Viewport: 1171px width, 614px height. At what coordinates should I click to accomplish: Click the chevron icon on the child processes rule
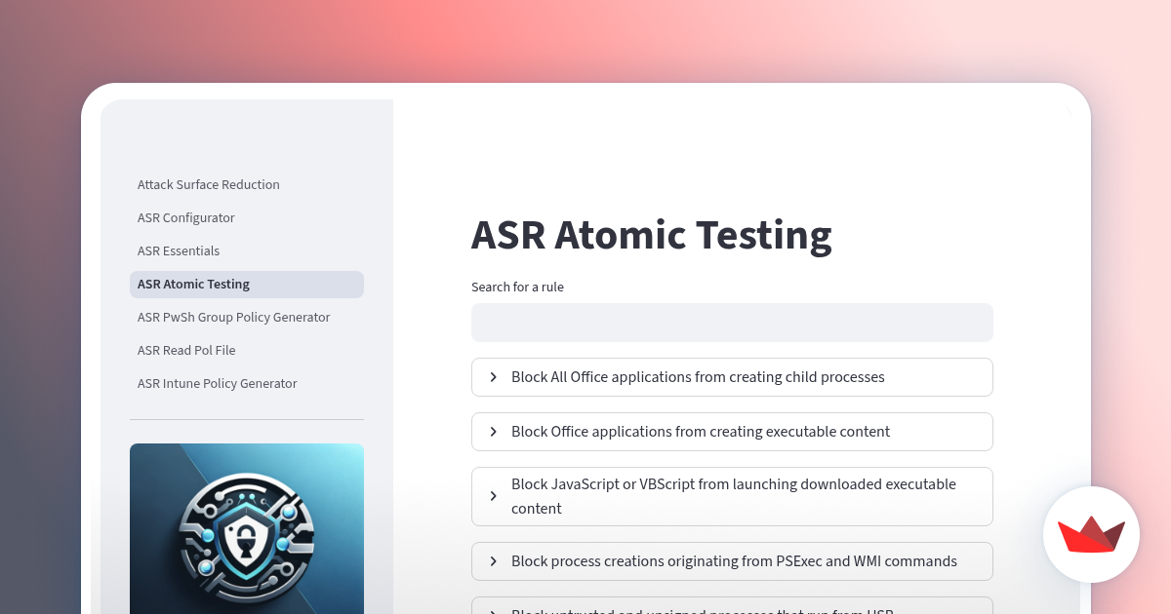click(x=493, y=377)
